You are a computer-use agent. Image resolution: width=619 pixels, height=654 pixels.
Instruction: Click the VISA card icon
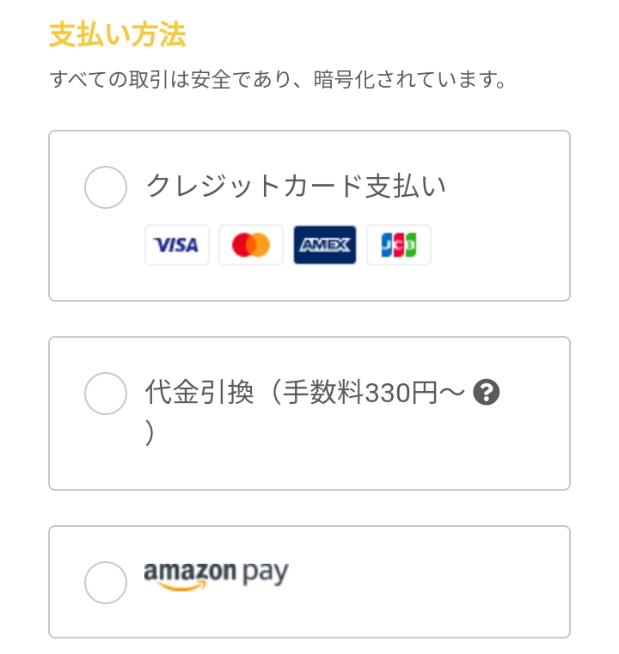coord(176,245)
